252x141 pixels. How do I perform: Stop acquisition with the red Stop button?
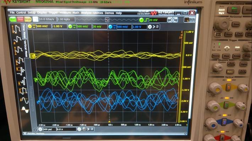pos(20,19)
